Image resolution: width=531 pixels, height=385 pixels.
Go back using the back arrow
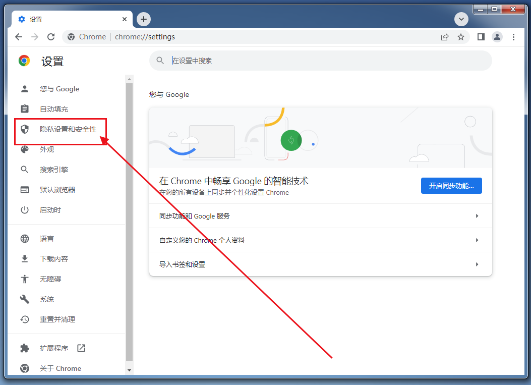tap(19, 37)
